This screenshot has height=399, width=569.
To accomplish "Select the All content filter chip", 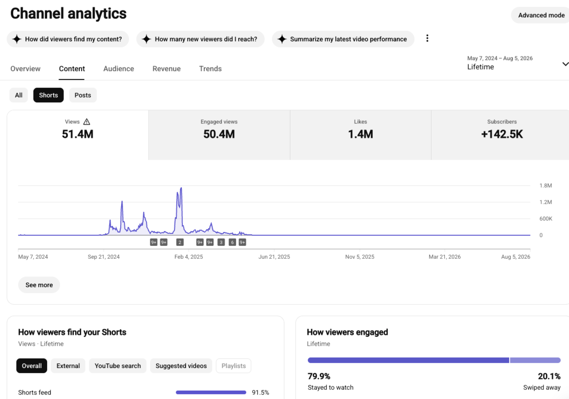I will (x=19, y=95).
